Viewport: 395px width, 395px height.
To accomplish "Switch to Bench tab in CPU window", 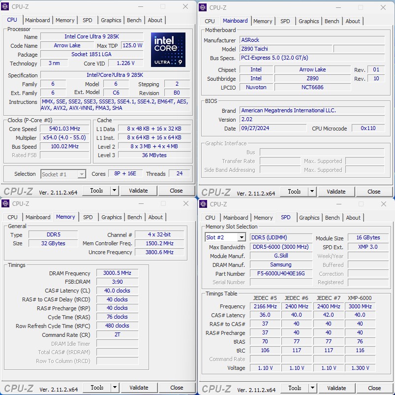I will point(134,20).
